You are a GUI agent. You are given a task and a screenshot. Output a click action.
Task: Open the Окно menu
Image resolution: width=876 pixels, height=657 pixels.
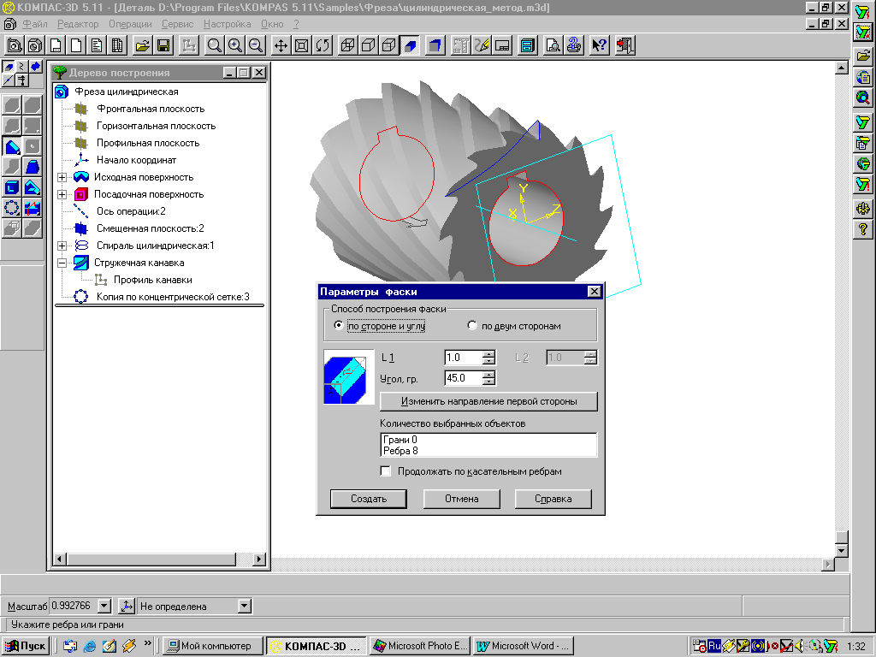coord(272,24)
